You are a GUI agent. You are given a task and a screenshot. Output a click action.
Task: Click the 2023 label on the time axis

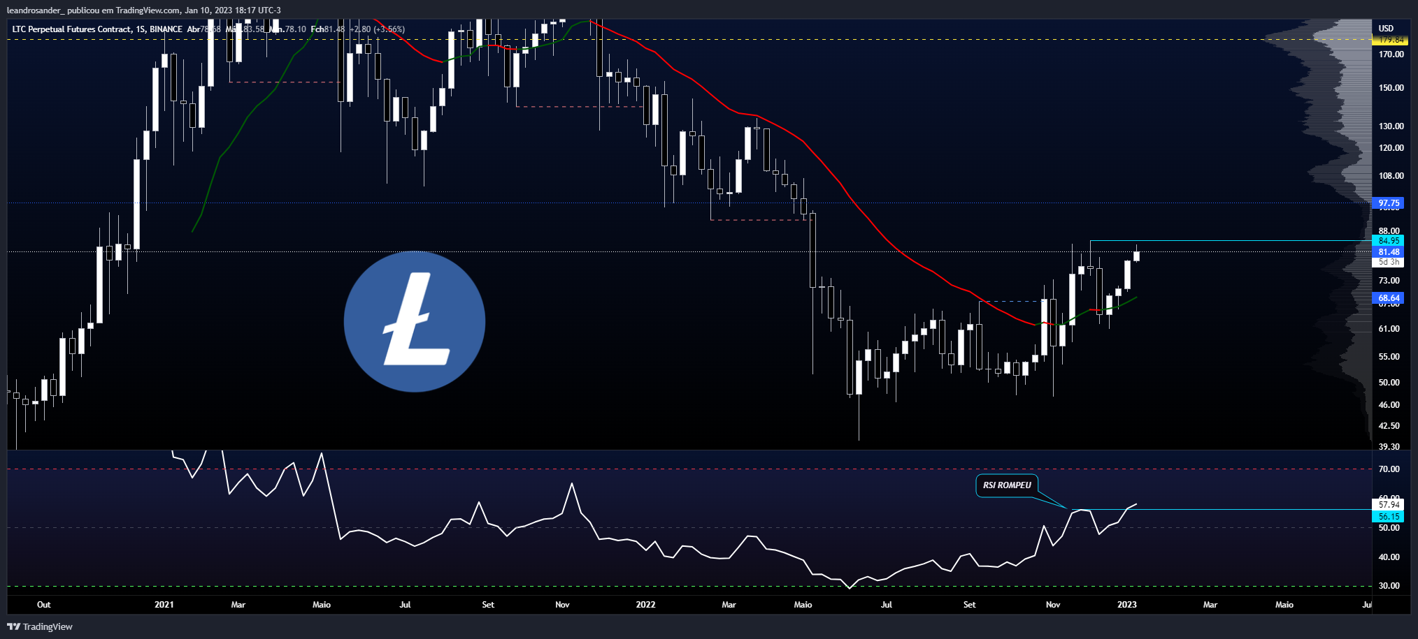[x=1127, y=605]
